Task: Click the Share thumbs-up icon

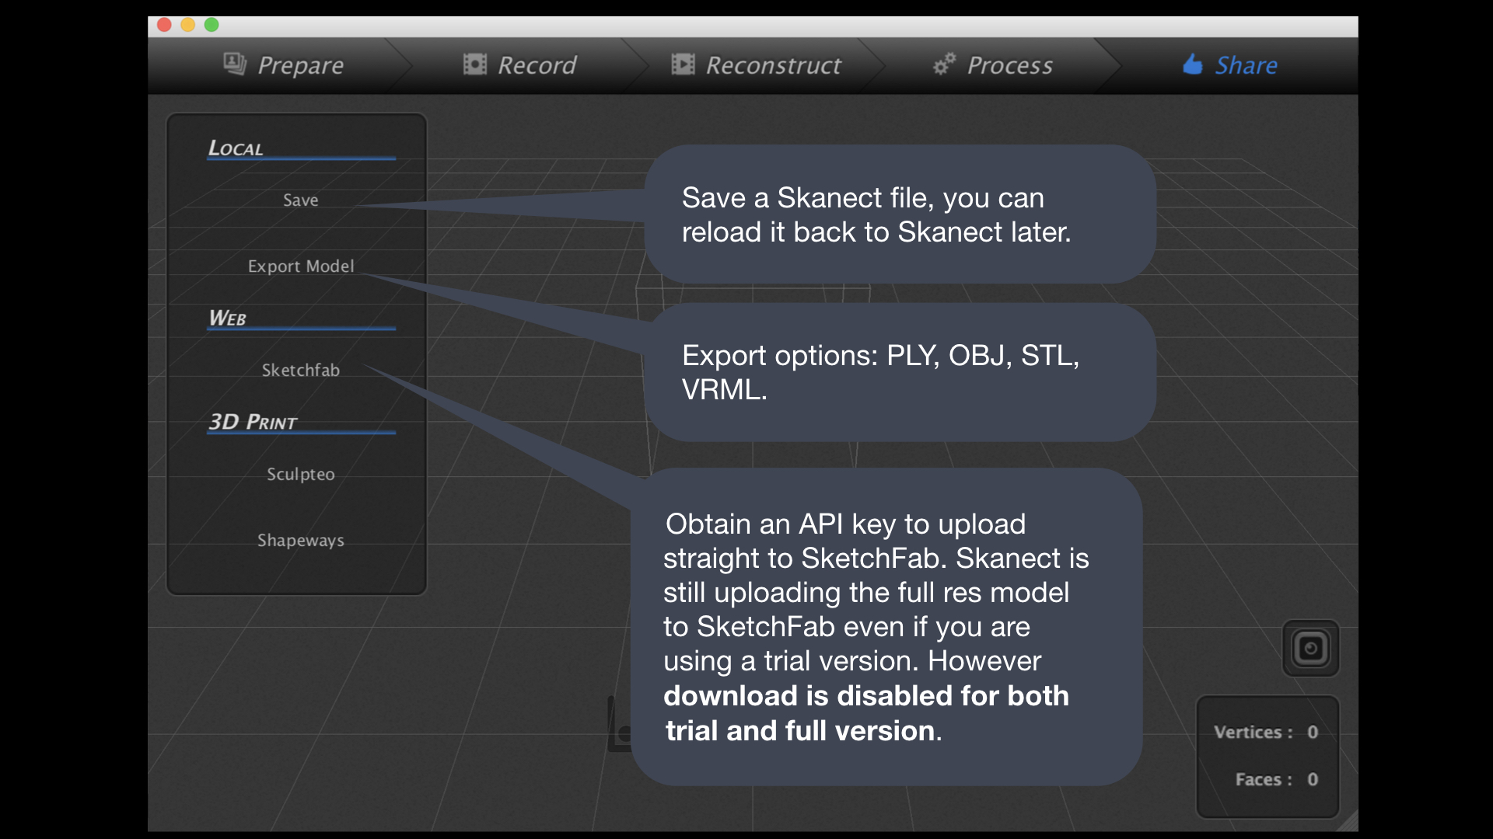Action: coord(1192,64)
